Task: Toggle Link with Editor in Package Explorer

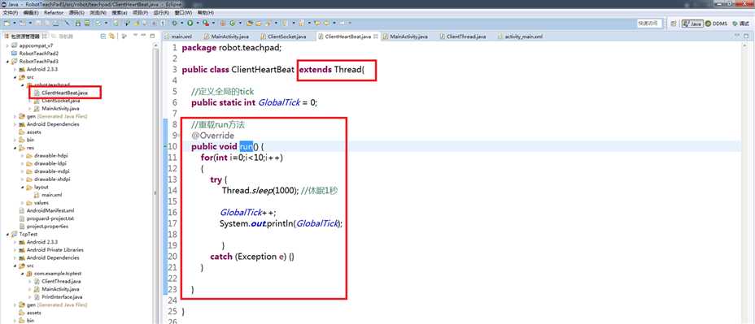Action: [x=111, y=36]
